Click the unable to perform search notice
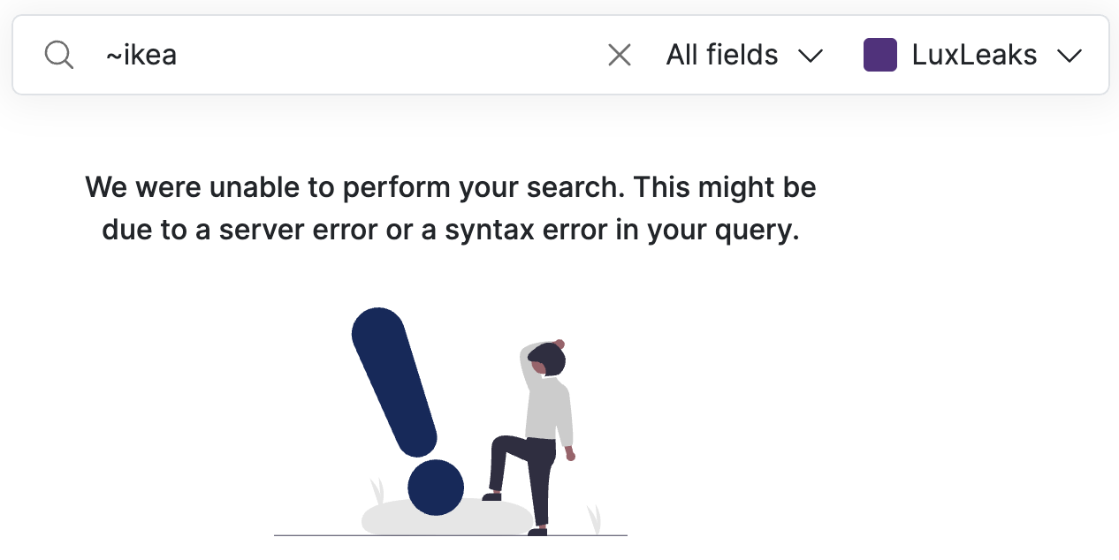The height and width of the screenshot is (560, 1119). coord(450,186)
